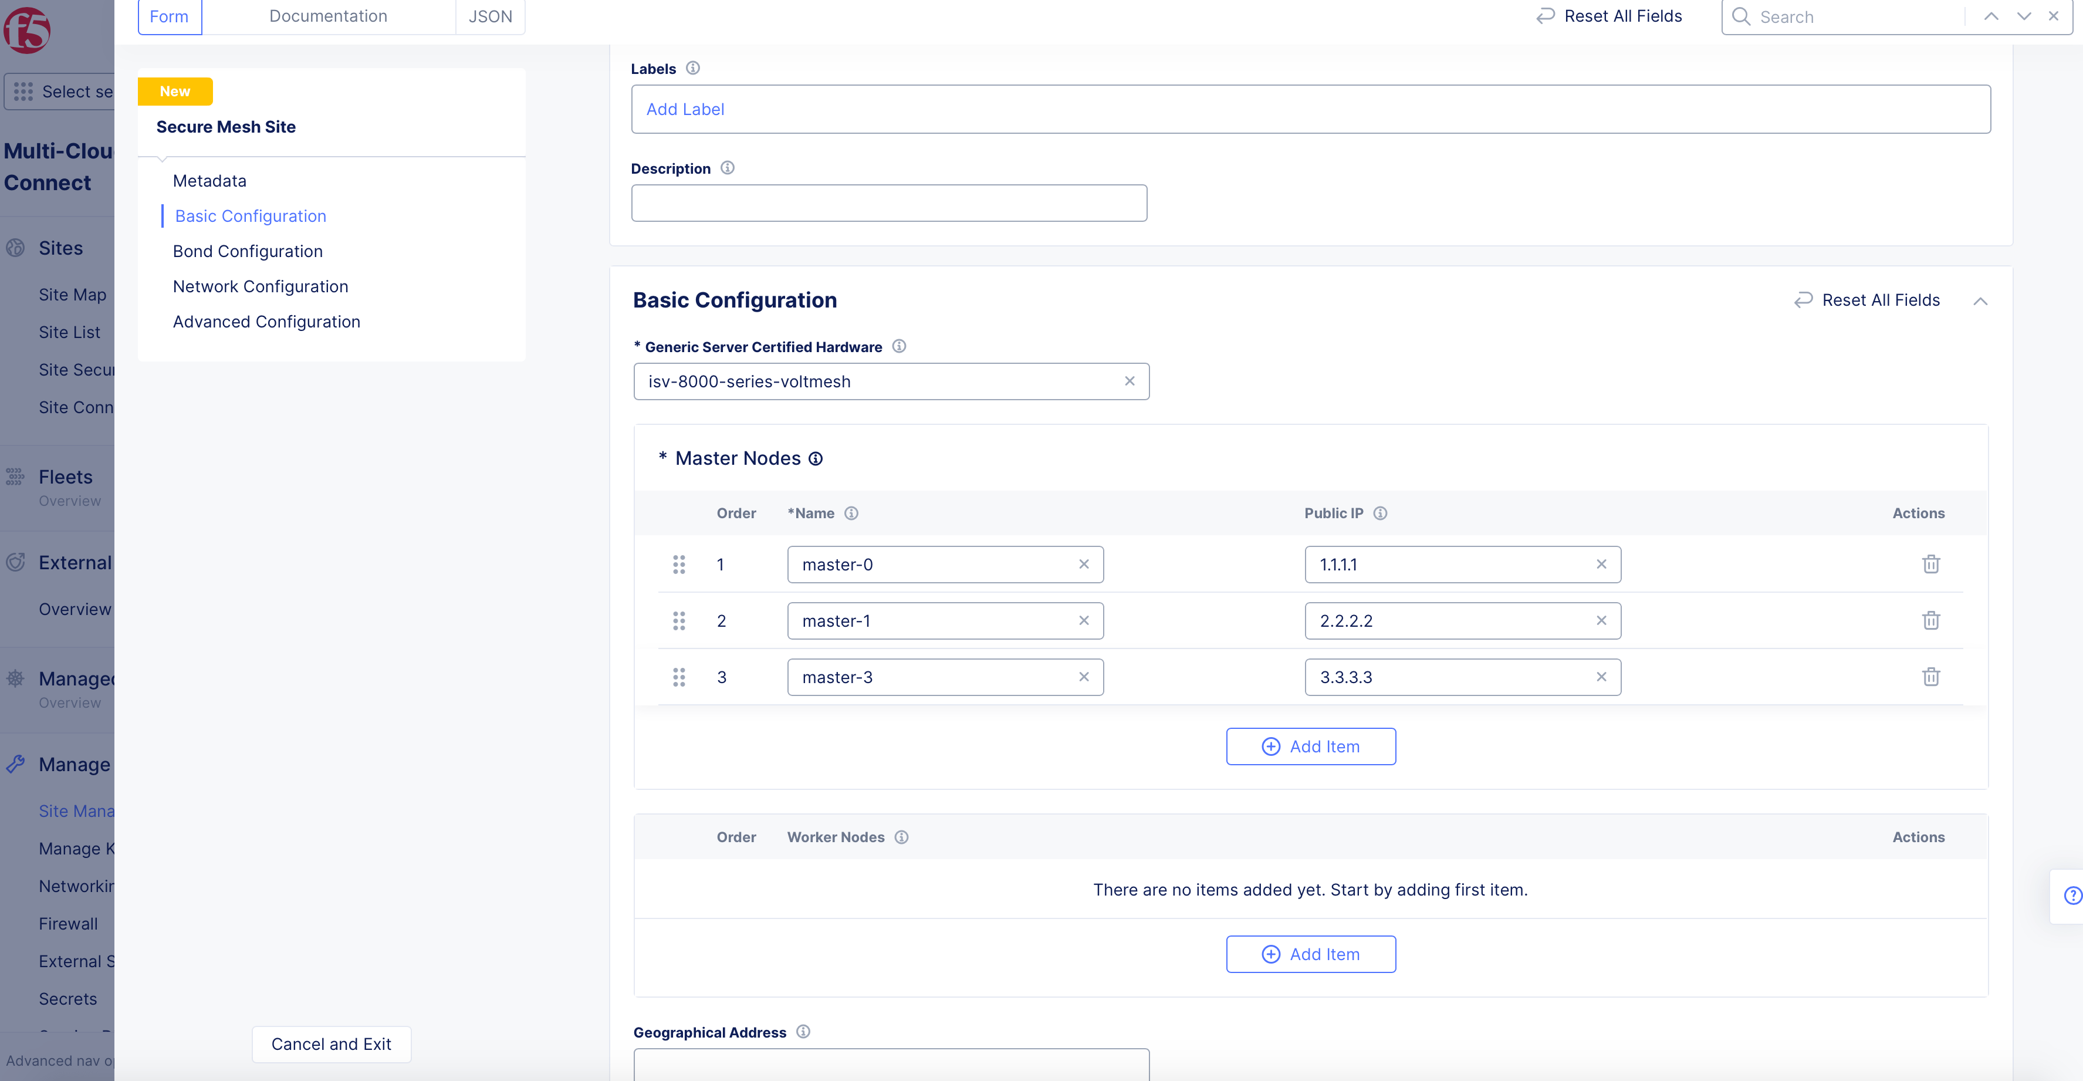Click the Fleets icon in sidebar

[x=15, y=477]
